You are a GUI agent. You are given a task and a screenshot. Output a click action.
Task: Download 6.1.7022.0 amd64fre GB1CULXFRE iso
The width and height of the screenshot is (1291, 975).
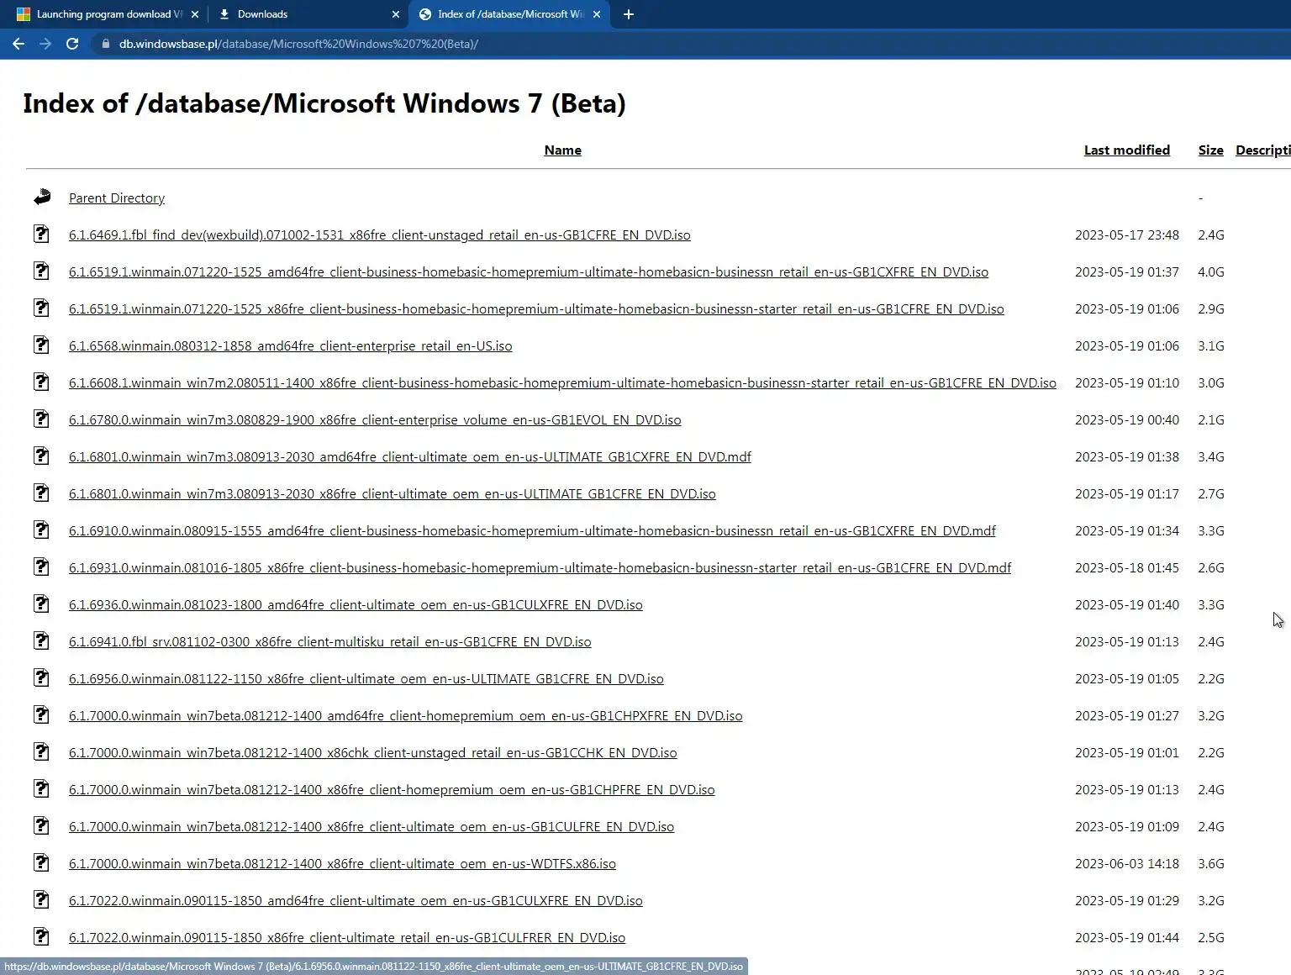click(x=356, y=901)
